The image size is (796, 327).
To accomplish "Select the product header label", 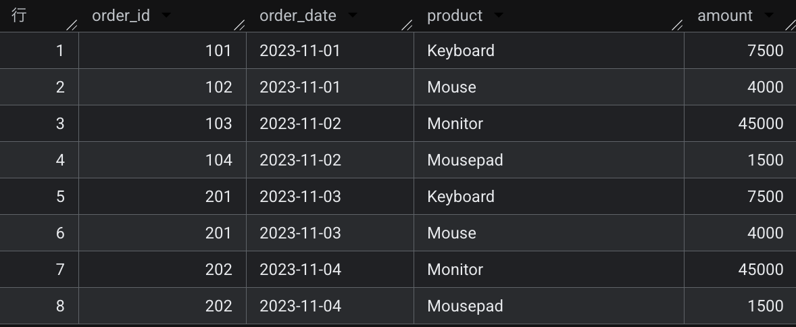I will tap(454, 16).
